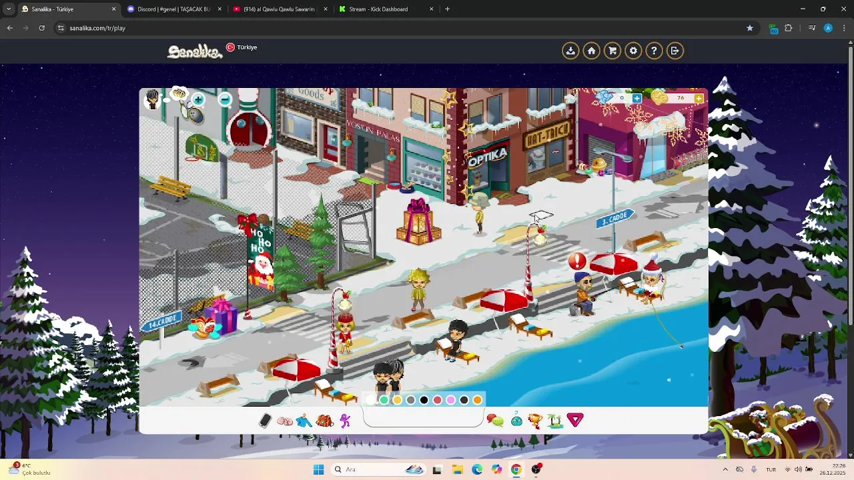Open the tab search dropdown arrow
This screenshot has width=854, height=480.
[x=8, y=9]
